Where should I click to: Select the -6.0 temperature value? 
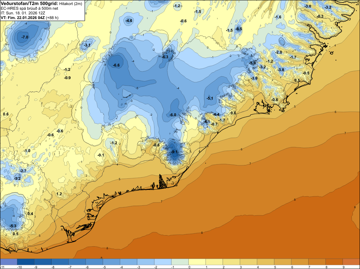[x=173, y=115]
